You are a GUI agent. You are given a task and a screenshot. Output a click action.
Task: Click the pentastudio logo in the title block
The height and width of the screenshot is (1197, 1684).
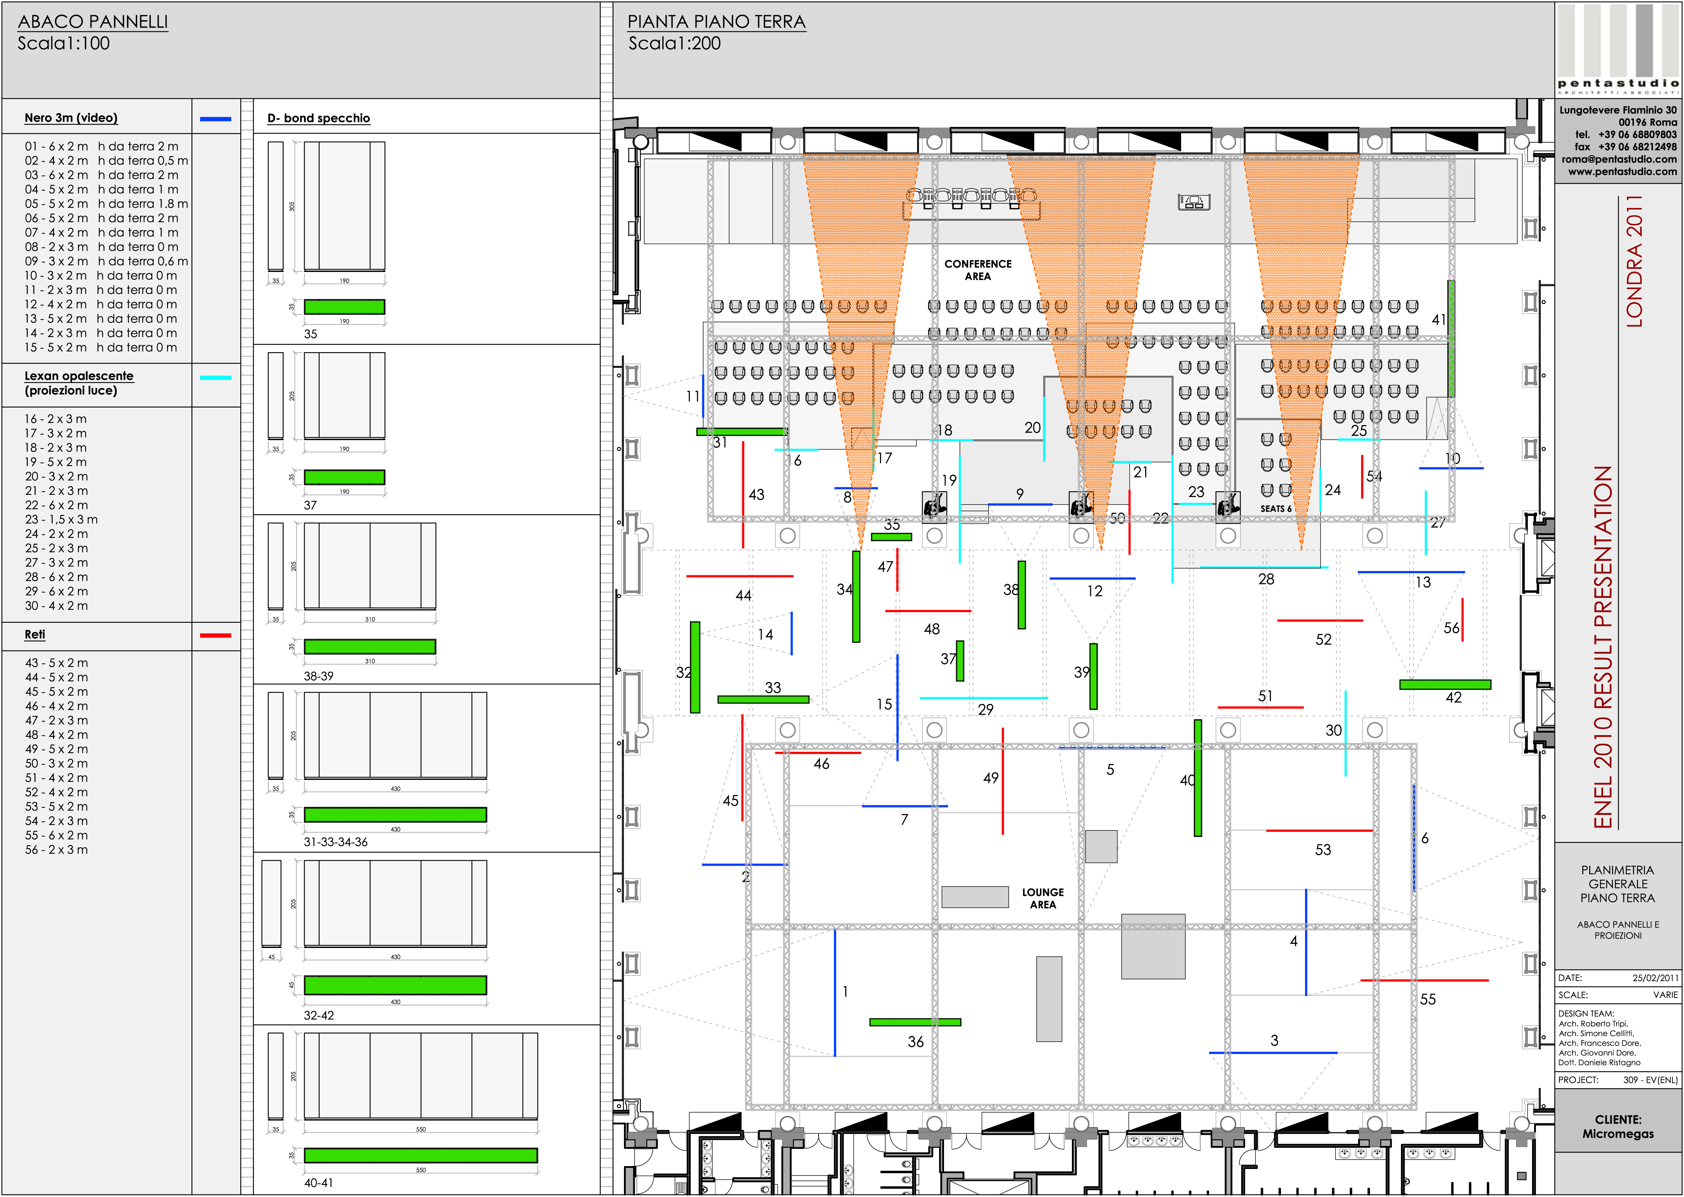tap(1618, 49)
